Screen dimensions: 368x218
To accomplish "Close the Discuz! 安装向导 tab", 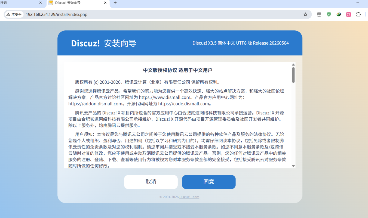I will (x=105, y=3).
